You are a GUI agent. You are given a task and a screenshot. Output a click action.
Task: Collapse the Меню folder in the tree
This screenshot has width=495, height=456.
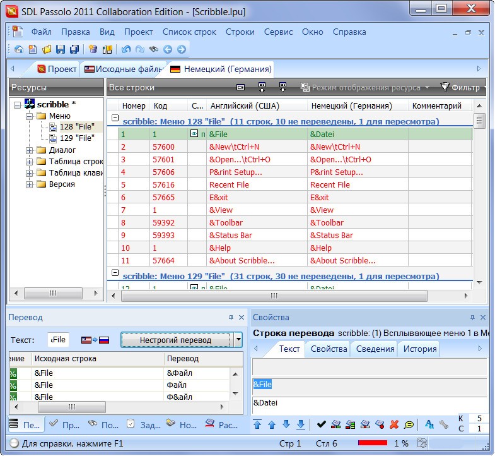coord(30,116)
